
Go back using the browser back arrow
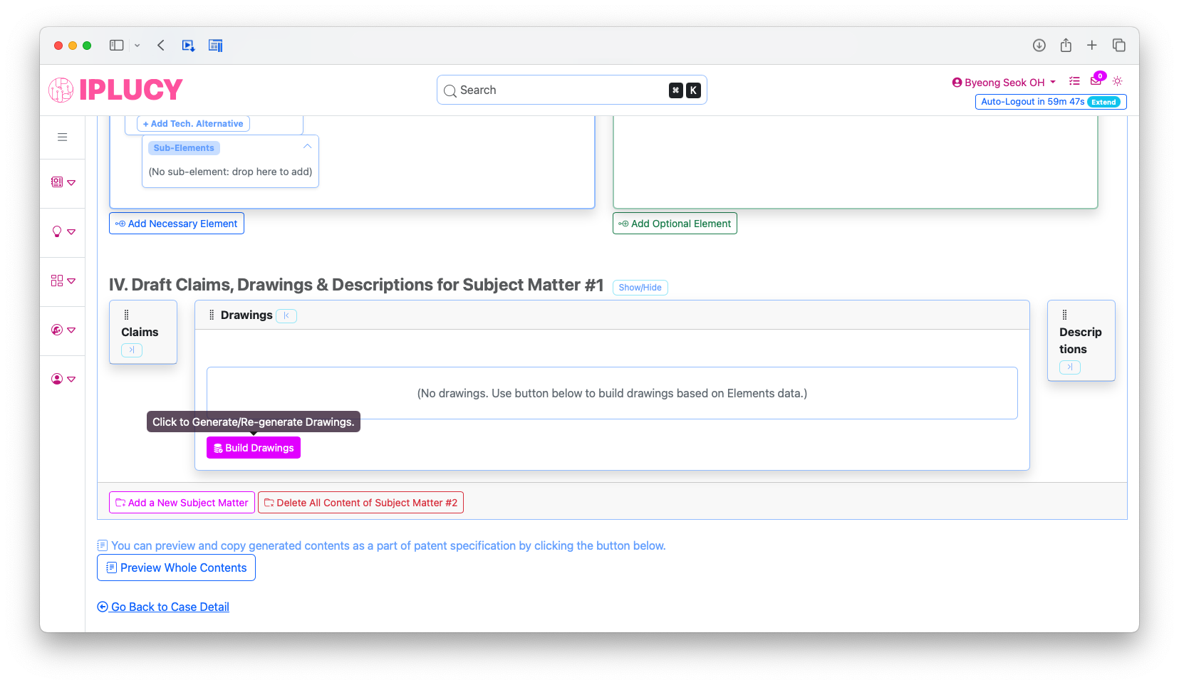(x=161, y=46)
